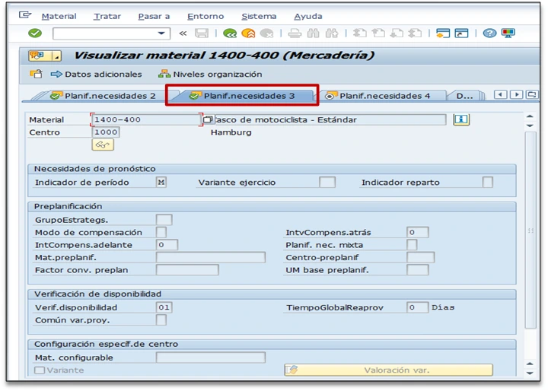This screenshot has height=391, width=548.
Task: Open Help with the question mark icon
Action: coord(490,33)
